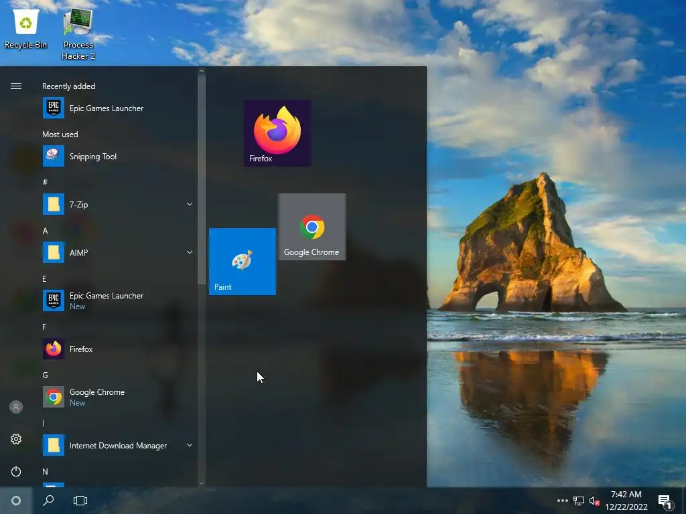This screenshot has height=514, width=686.
Task: Expand the AIMP folder chevron
Action: pos(190,252)
